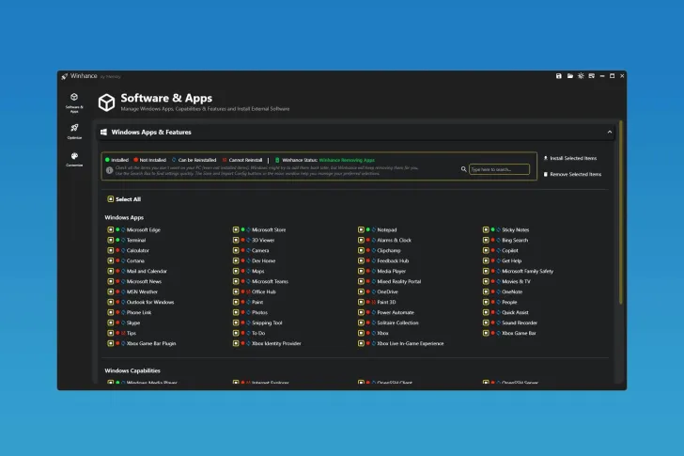Click the import config folder icon in title bar
Viewport: 684px width, 456px height.
(x=569, y=76)
